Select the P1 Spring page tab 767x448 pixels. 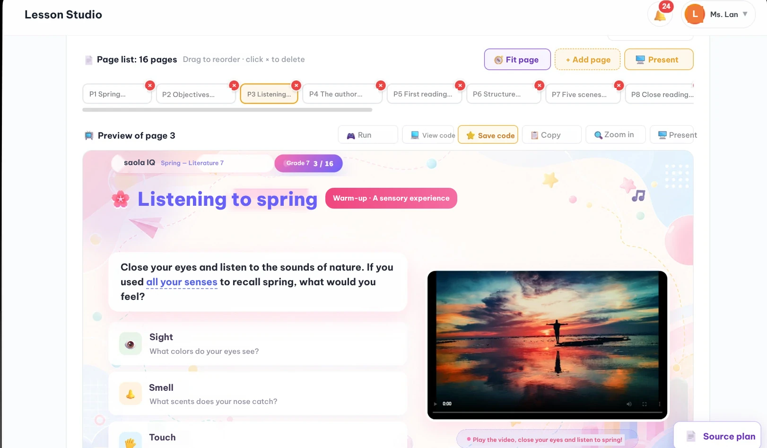117,94
